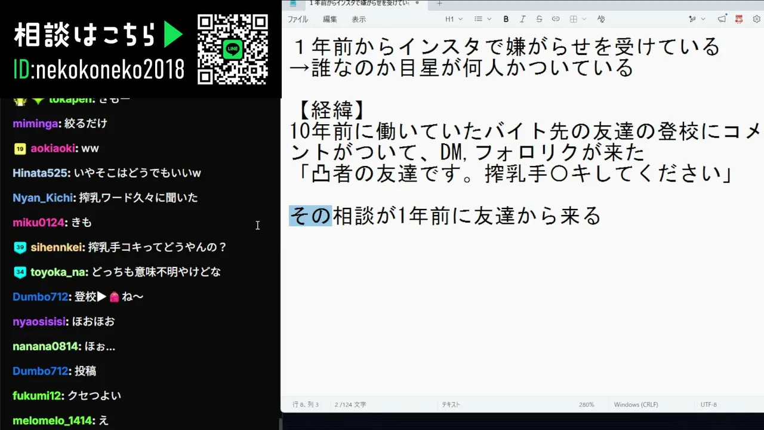Viewport: 764px width, 430px height.
Task: Click the 39 badge beside sihennkei
Action: tap(20, 247)
